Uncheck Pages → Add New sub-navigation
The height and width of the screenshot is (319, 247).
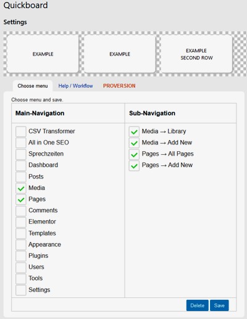coord(134,165)
